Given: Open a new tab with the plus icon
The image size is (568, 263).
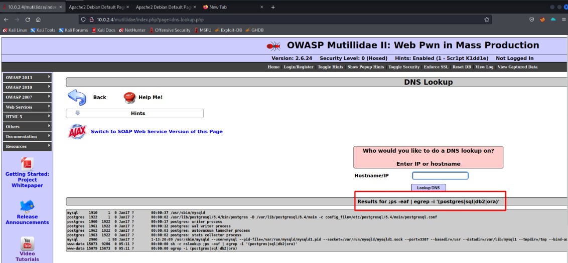Looking at the screenshot, I should (x=273, y=7).
